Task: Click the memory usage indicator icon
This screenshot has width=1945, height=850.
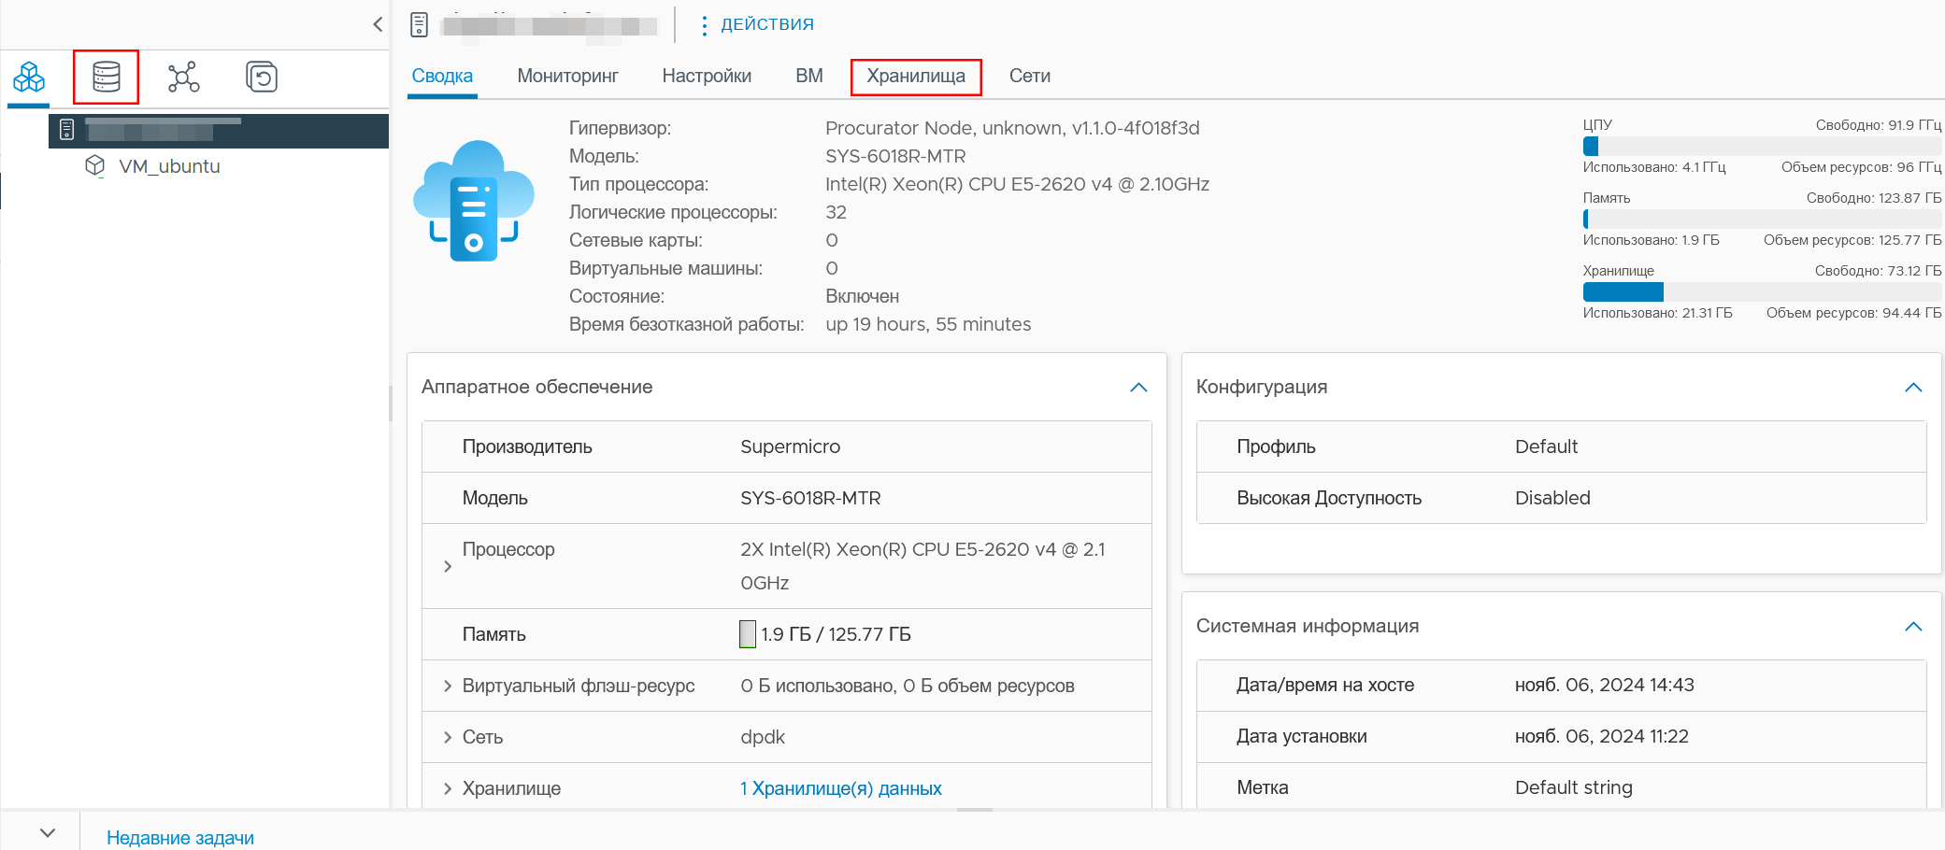Action: tap(748, 634)
